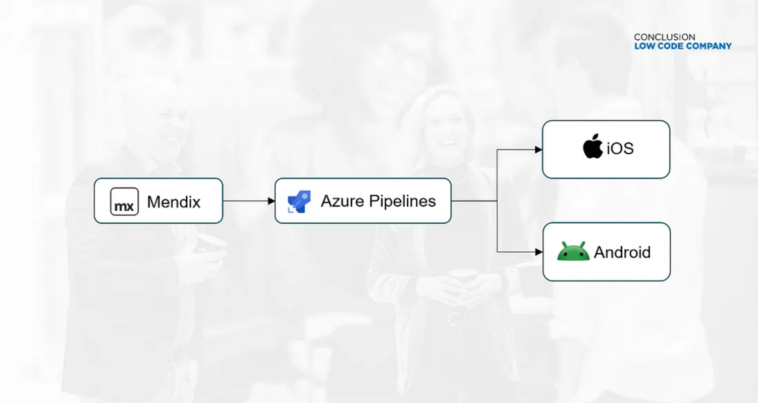Select the "Azure Pipelines" text label
The image size is (758, 403).
[x=378, y=201]
